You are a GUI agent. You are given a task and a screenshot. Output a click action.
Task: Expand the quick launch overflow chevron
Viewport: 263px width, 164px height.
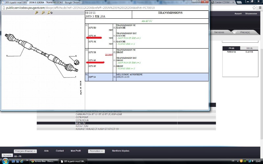[x=27, y=161]
